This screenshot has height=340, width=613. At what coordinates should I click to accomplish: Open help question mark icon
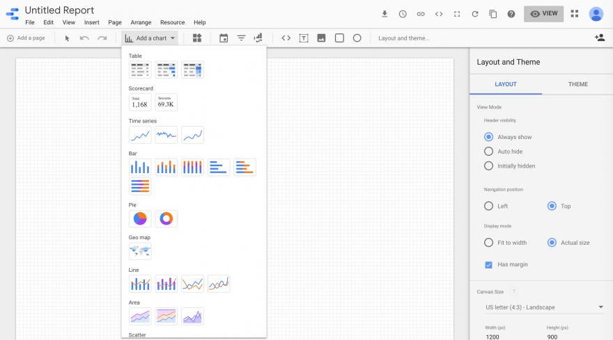511,14
